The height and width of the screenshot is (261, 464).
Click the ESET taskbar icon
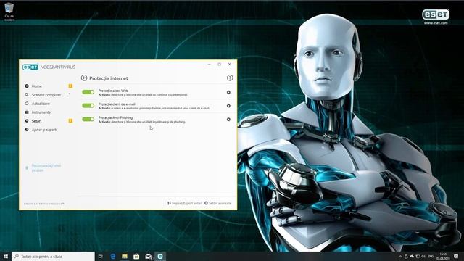(x=160, y=256)
